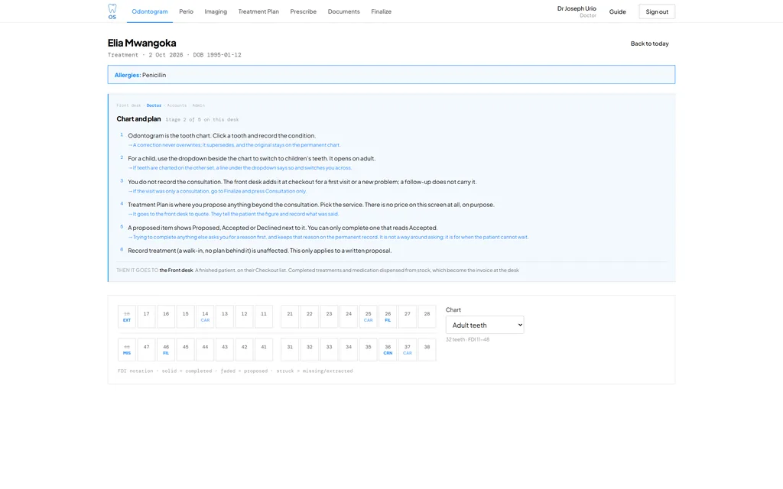
Task: Pick tooth 16 in the upper row
Action: point(166,316)
